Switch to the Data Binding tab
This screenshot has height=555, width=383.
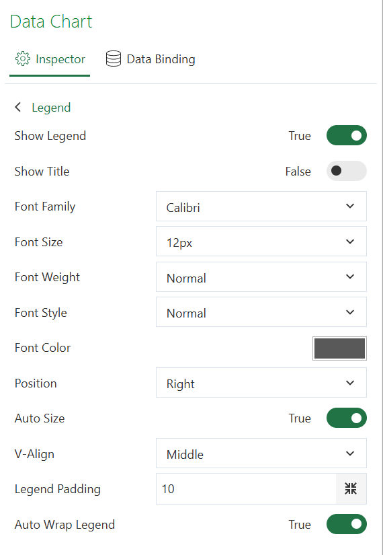[x=151, y=59]
